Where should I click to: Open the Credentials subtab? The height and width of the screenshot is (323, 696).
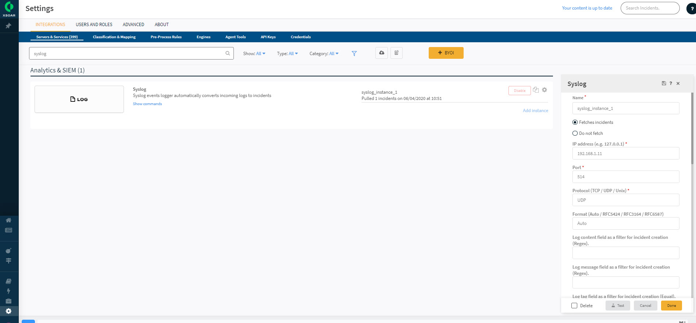(301, 37)
